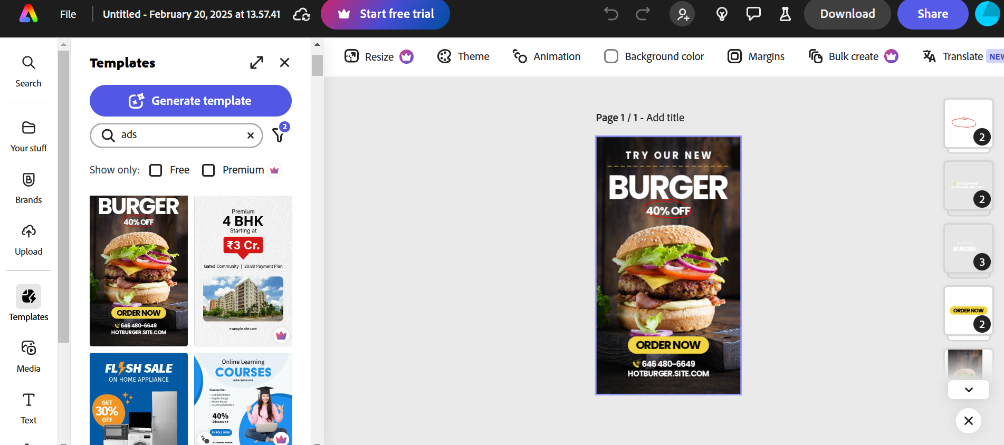Select the BURGER text layer thumbnail
1004x445 pixels.
pyautogui.click(x=968, y=248)
